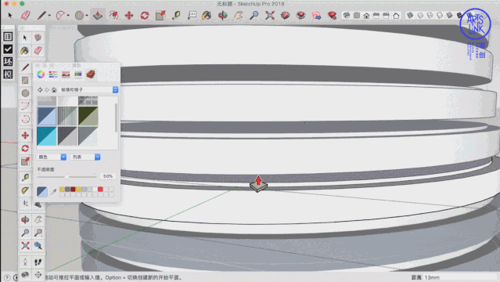Click the 50% opacity input field

pos(108,176)
